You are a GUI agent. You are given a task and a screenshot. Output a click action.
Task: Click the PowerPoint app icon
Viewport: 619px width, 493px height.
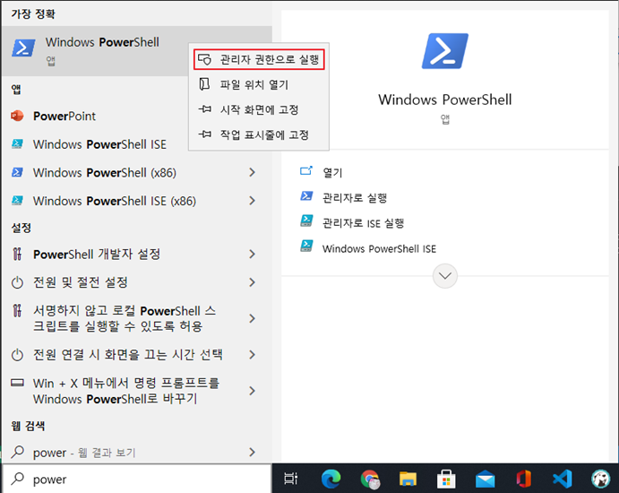tap(17, 116)
